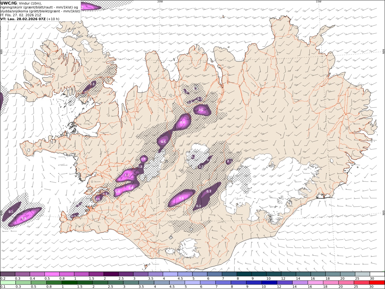Select the crimson swatch labeled 25 in the lower legend row
The width and height of the screenshot is (385, 289).
point(362,282)
